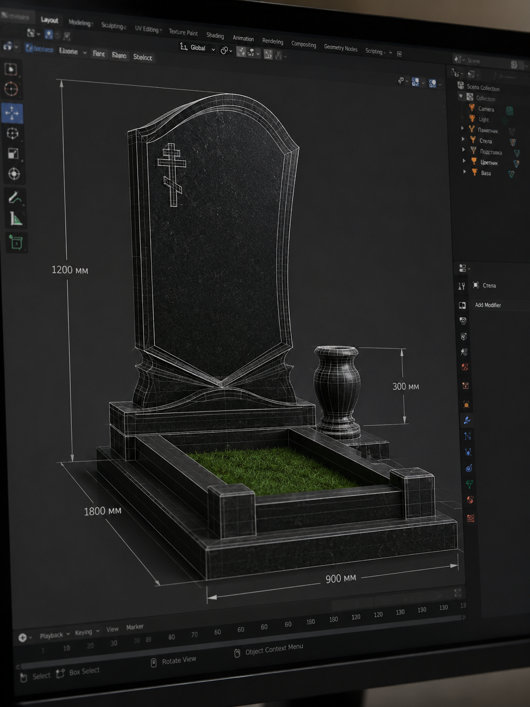The image size is (530, 707).
Task: Expand the Подставка item in the outliner
Action: pyautogui.click(x=464, y=149)
